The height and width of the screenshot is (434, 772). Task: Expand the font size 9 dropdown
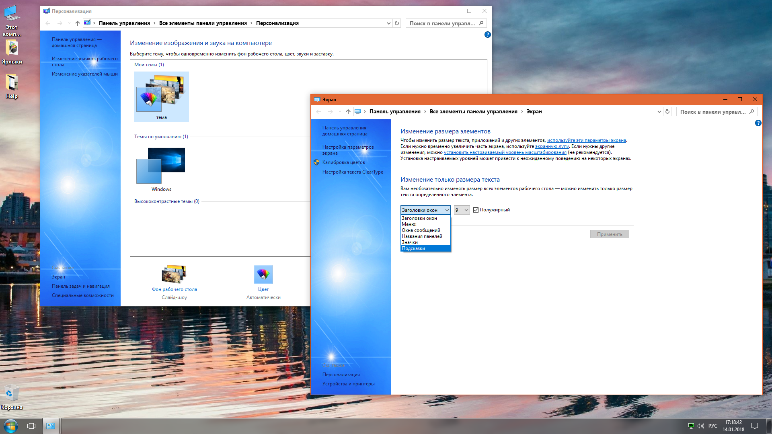pos(462,210)
